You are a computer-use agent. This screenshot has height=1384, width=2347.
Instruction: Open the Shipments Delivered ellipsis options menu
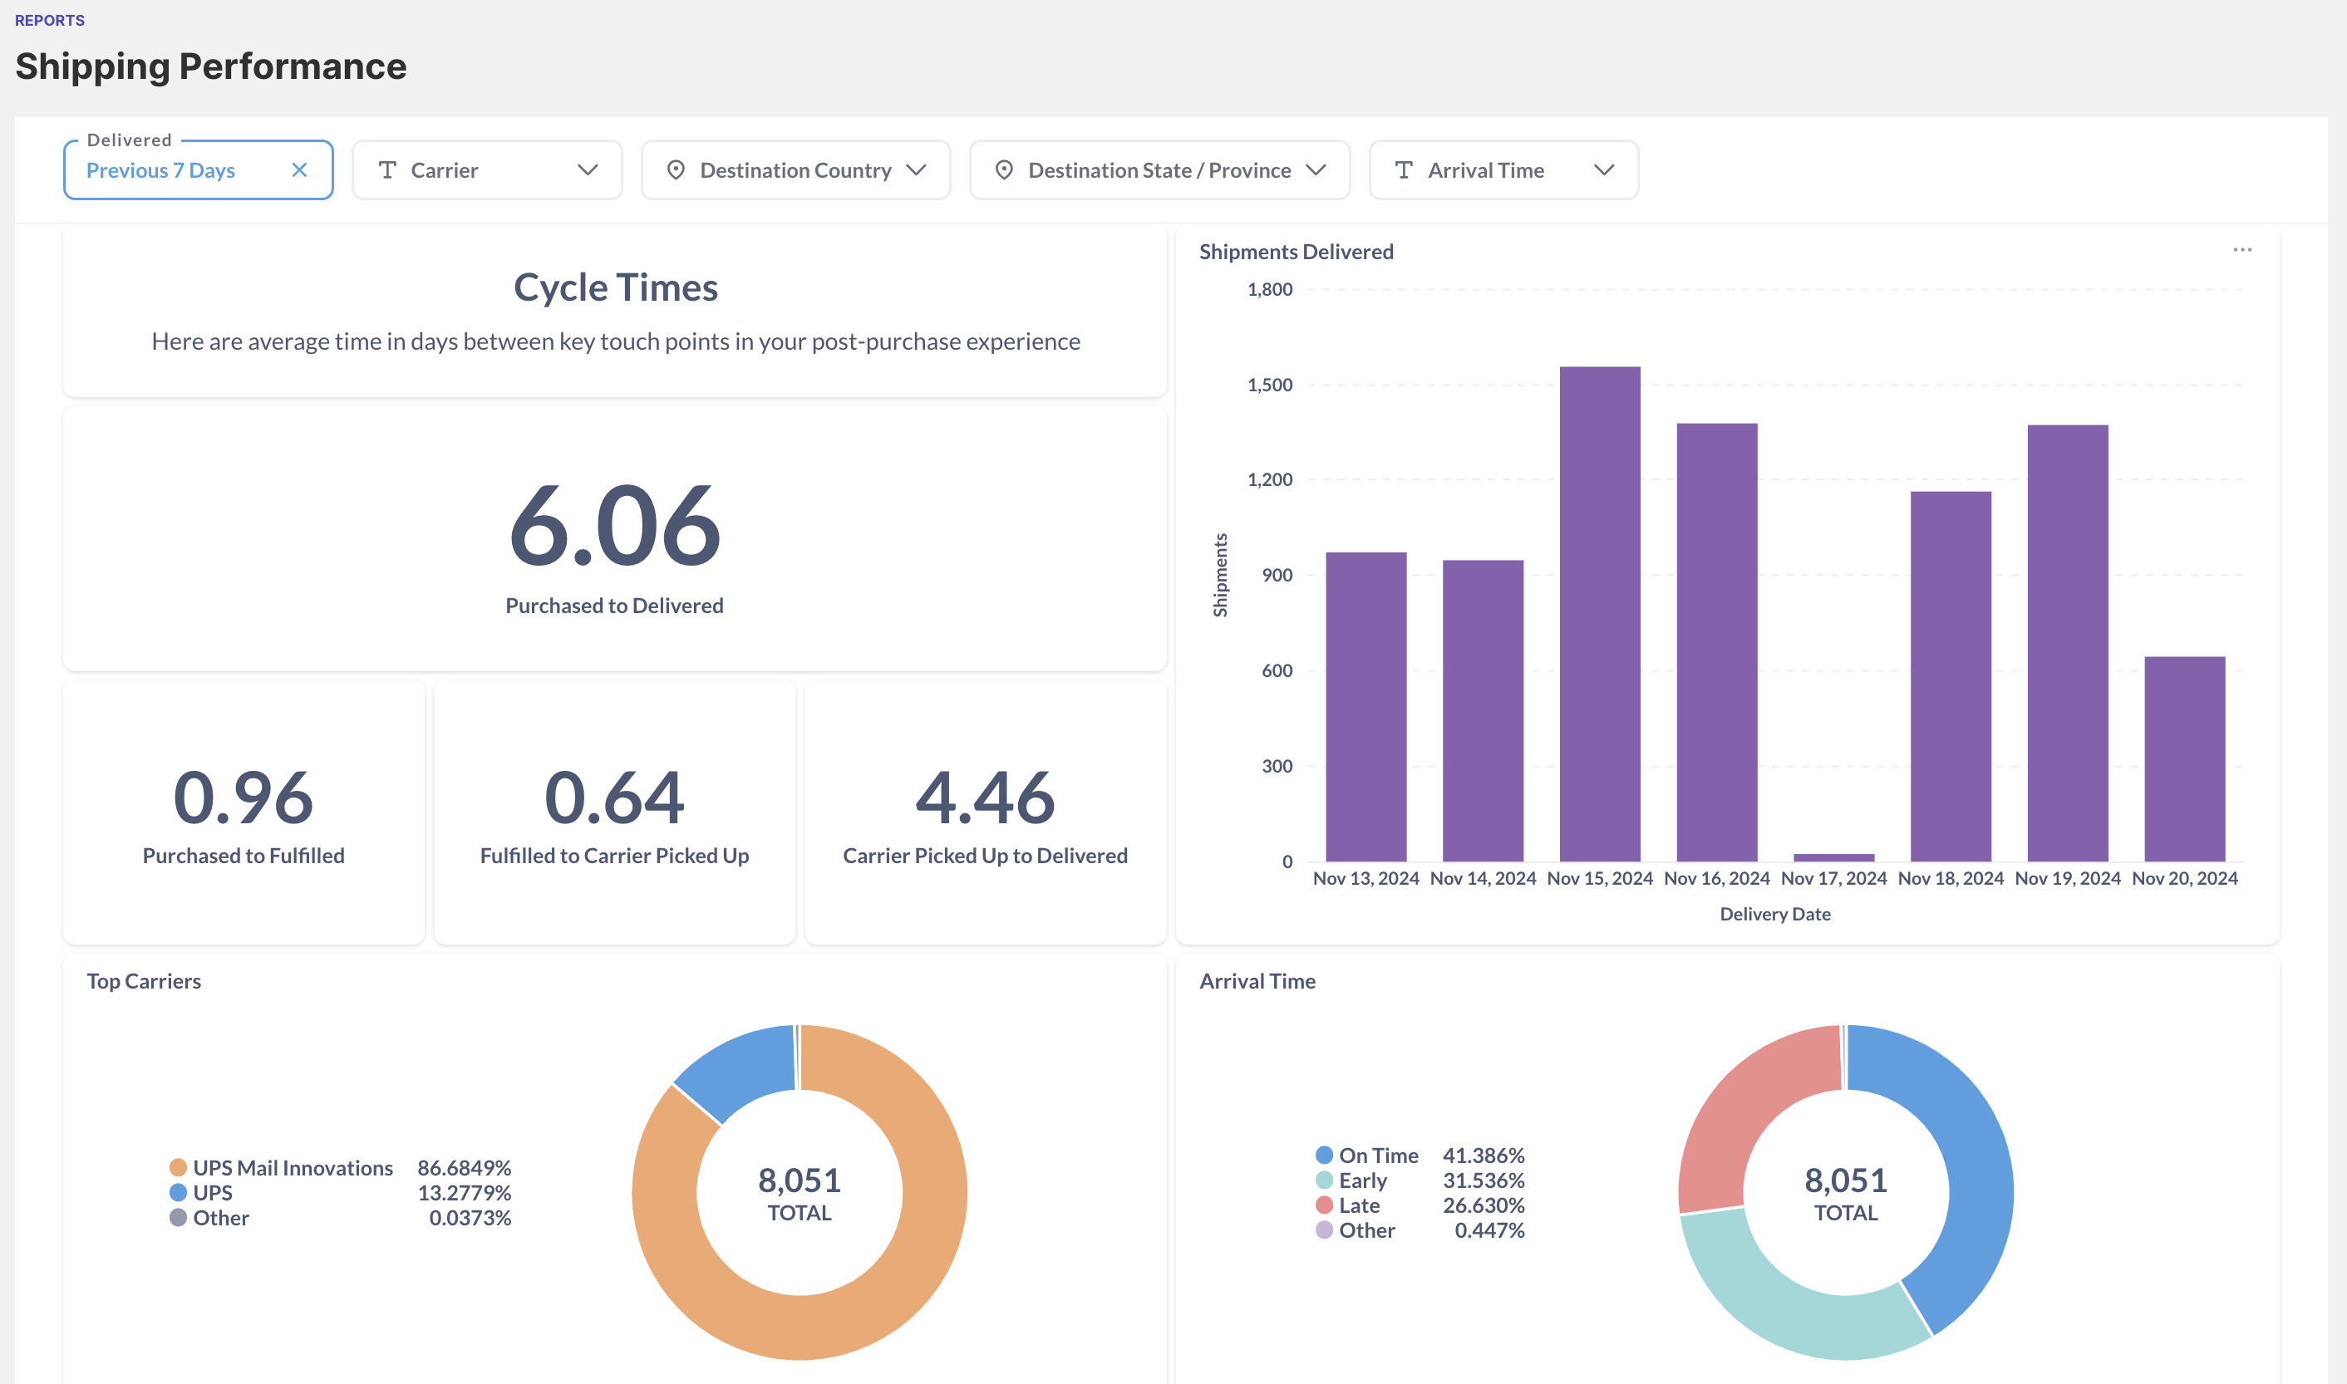coord(2241,250)
